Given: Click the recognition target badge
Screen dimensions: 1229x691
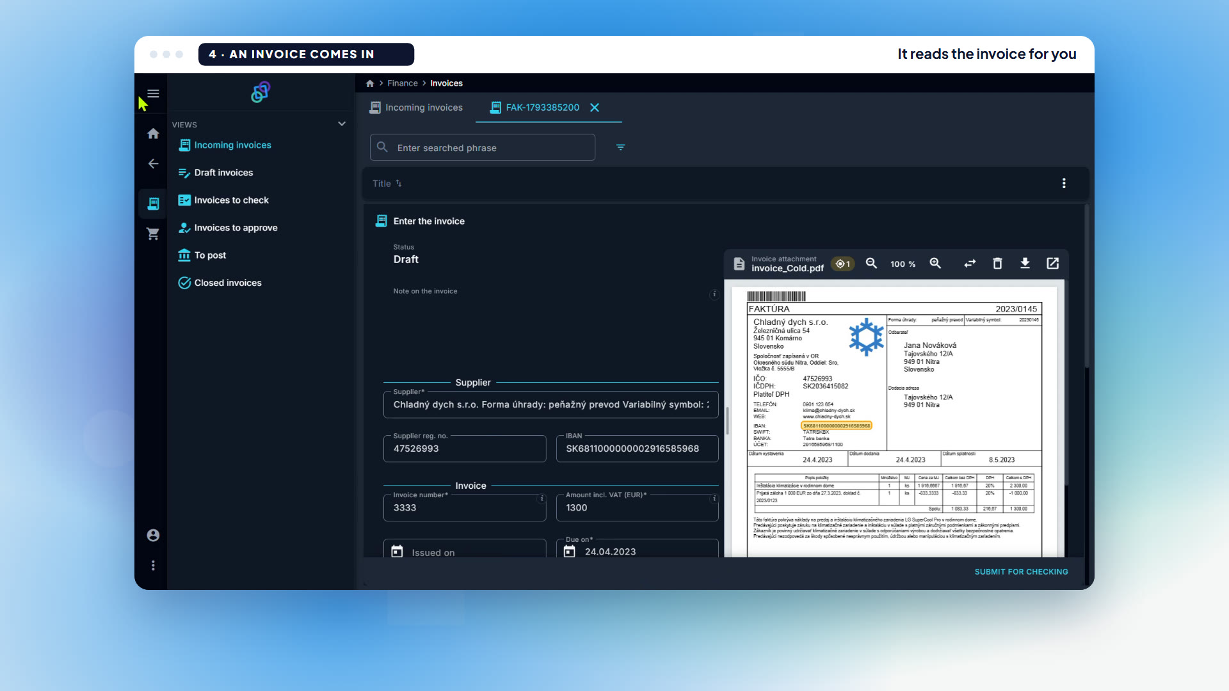Looking at the screenshot, I should click(x=842, y=264).
